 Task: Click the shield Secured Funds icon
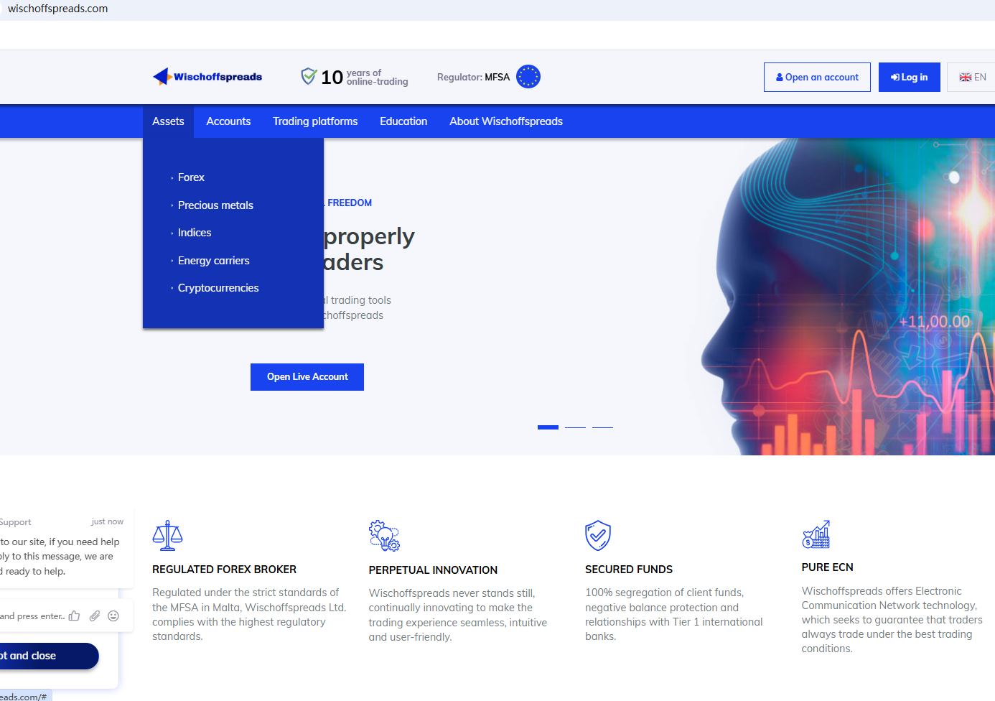click(x=598, y=536)
